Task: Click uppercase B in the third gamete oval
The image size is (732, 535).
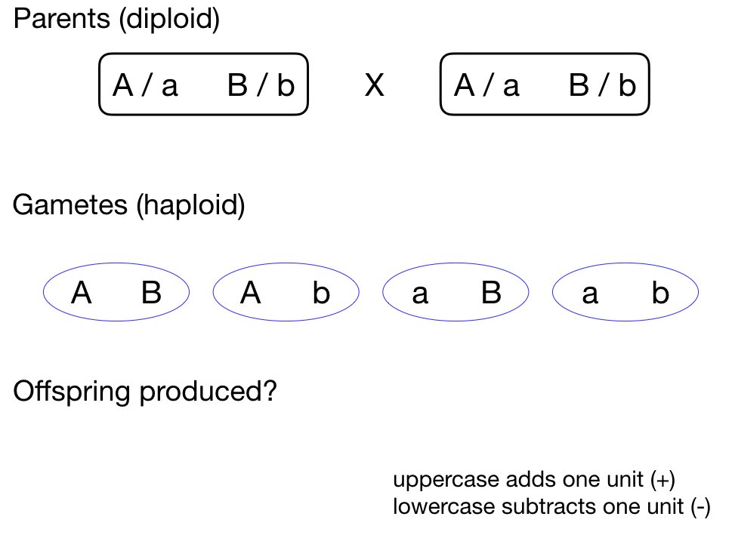Action: coord(491,294)
